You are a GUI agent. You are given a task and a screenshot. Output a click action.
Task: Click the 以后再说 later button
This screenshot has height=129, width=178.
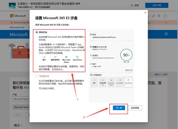pyautogui.click(x=135, y=108)
